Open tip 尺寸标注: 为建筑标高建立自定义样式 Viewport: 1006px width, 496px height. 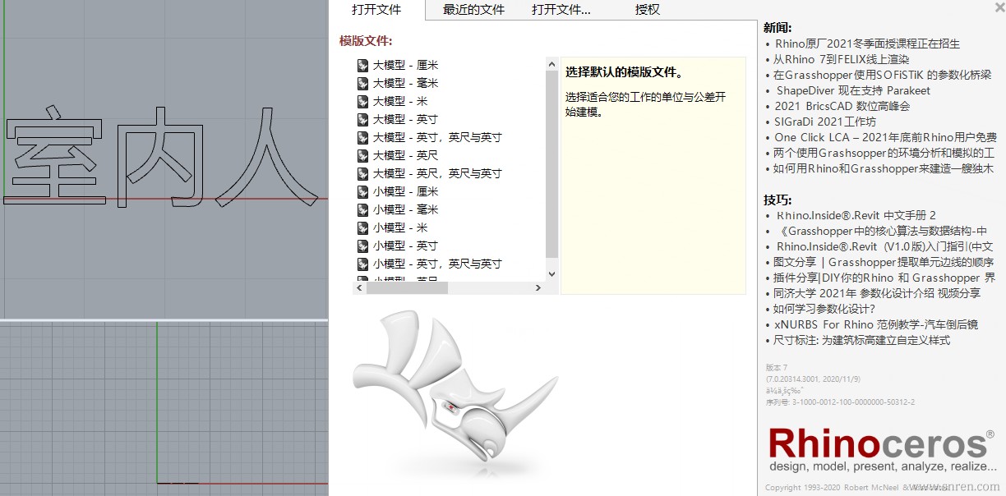(862, 340)
